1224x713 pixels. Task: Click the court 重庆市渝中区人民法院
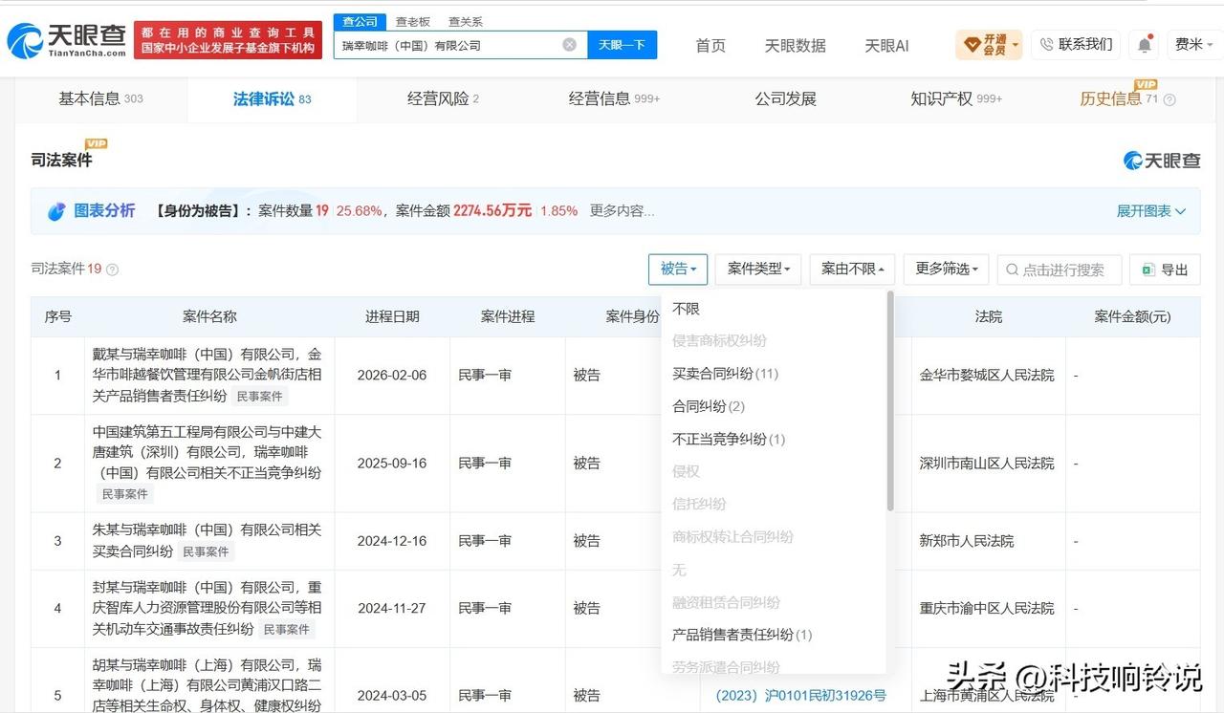click(987, 608)
